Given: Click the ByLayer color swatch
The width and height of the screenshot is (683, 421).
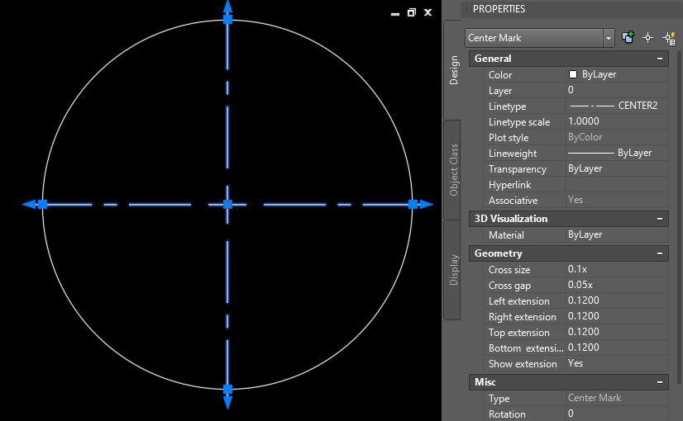Looking at the screenshot, I should (573, 74).
